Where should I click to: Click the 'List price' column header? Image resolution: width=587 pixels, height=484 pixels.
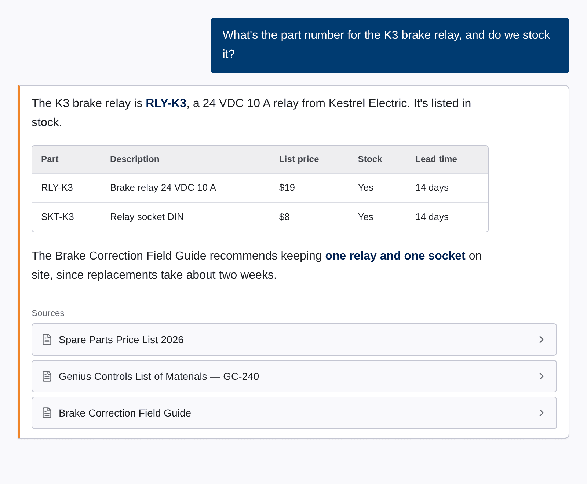pyautogui.click(x=299, y=159)
